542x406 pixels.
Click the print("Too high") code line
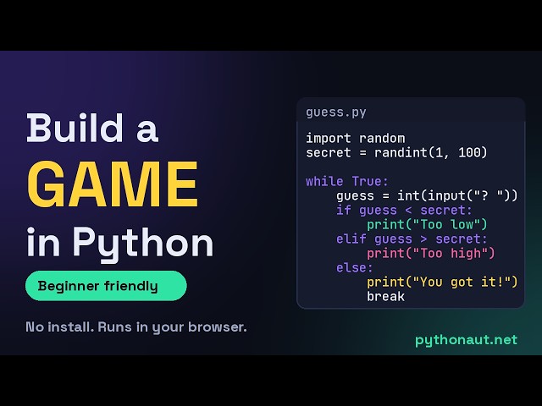431,254
